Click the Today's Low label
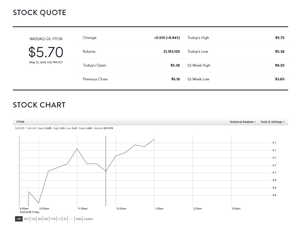 pos(198,51)
